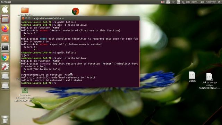Open the keyboard input source indicator

click(x=178, y=2)
